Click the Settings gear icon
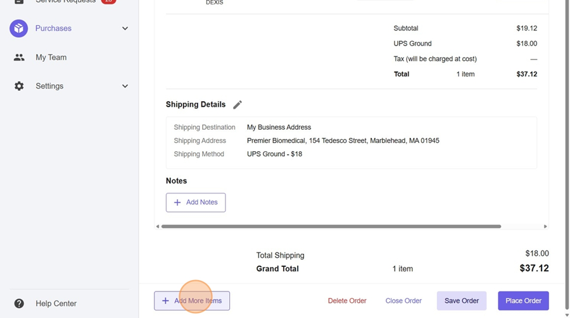The image size is (570, 318). tap(19, 86)
